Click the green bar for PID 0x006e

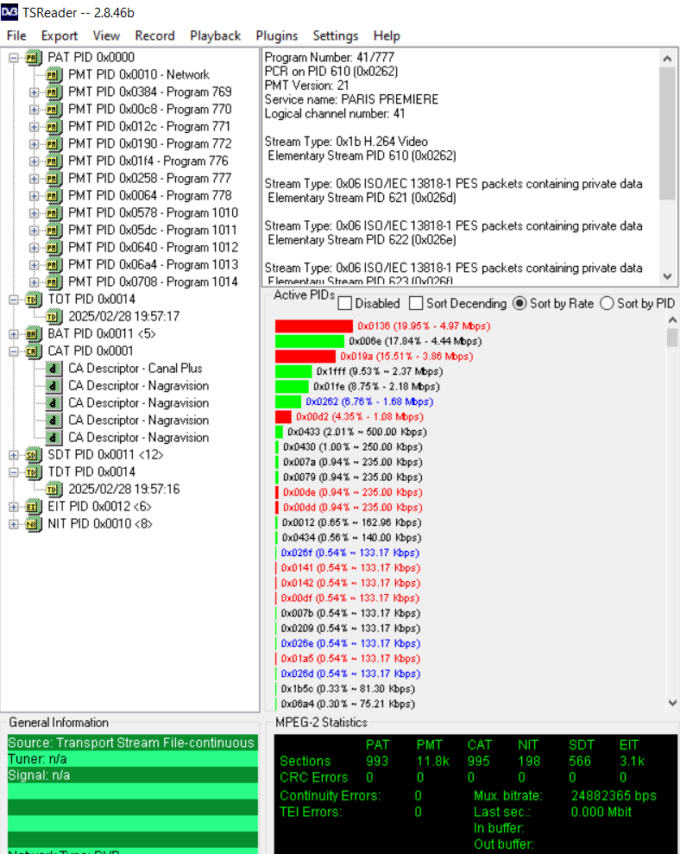[310, 341]
